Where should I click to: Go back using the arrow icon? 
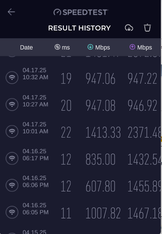tap(11, 12)
